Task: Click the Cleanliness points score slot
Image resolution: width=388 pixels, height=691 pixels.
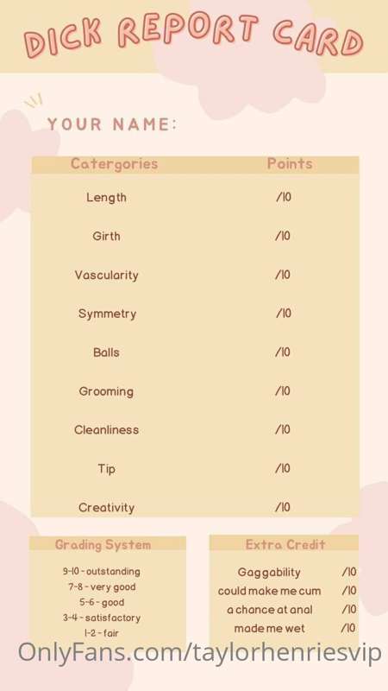Action: tap(283, 429)
